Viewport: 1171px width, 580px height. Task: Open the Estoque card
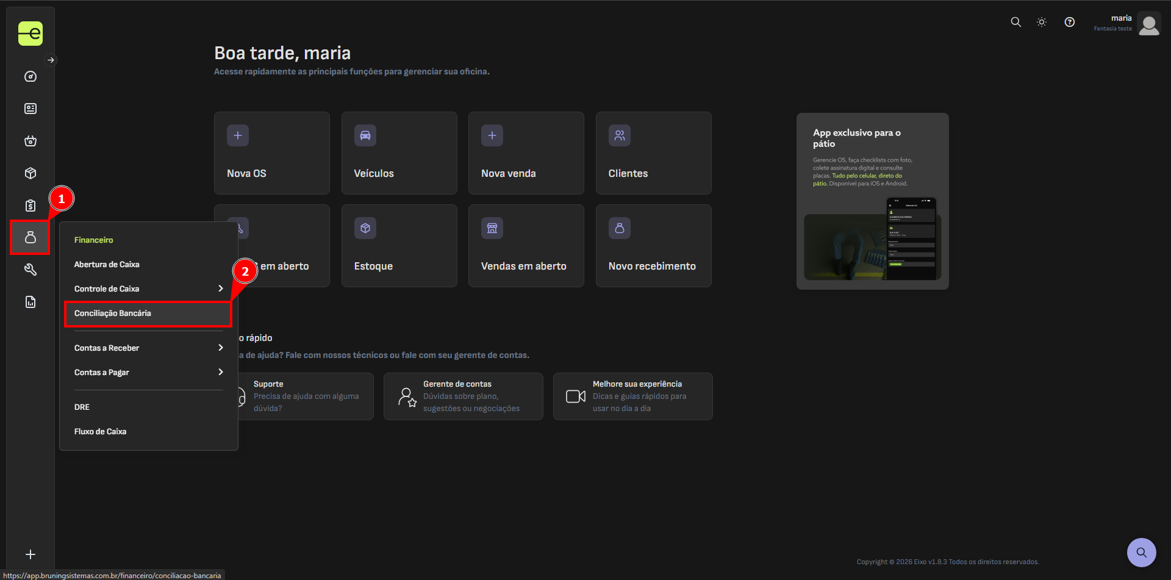(x=399, y=246)
